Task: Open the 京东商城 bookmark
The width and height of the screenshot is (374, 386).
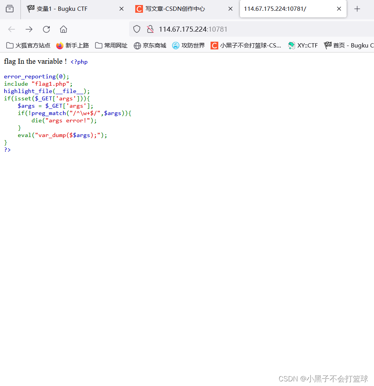Action: point(150,45)
